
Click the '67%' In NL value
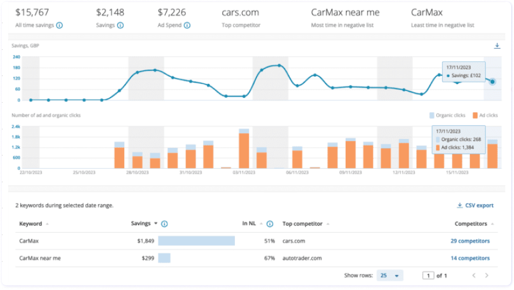(269, 258)
